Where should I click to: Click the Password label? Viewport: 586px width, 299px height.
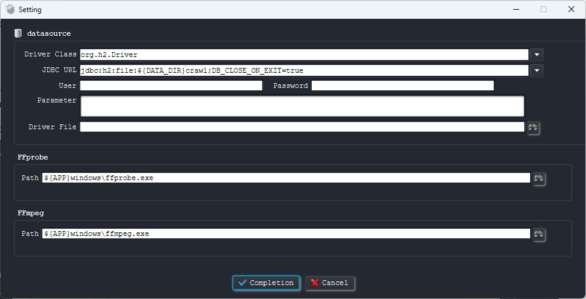tap(291, 86)
